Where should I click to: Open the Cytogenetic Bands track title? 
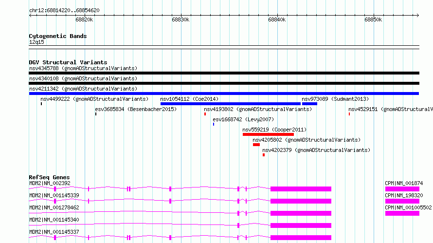58,36
